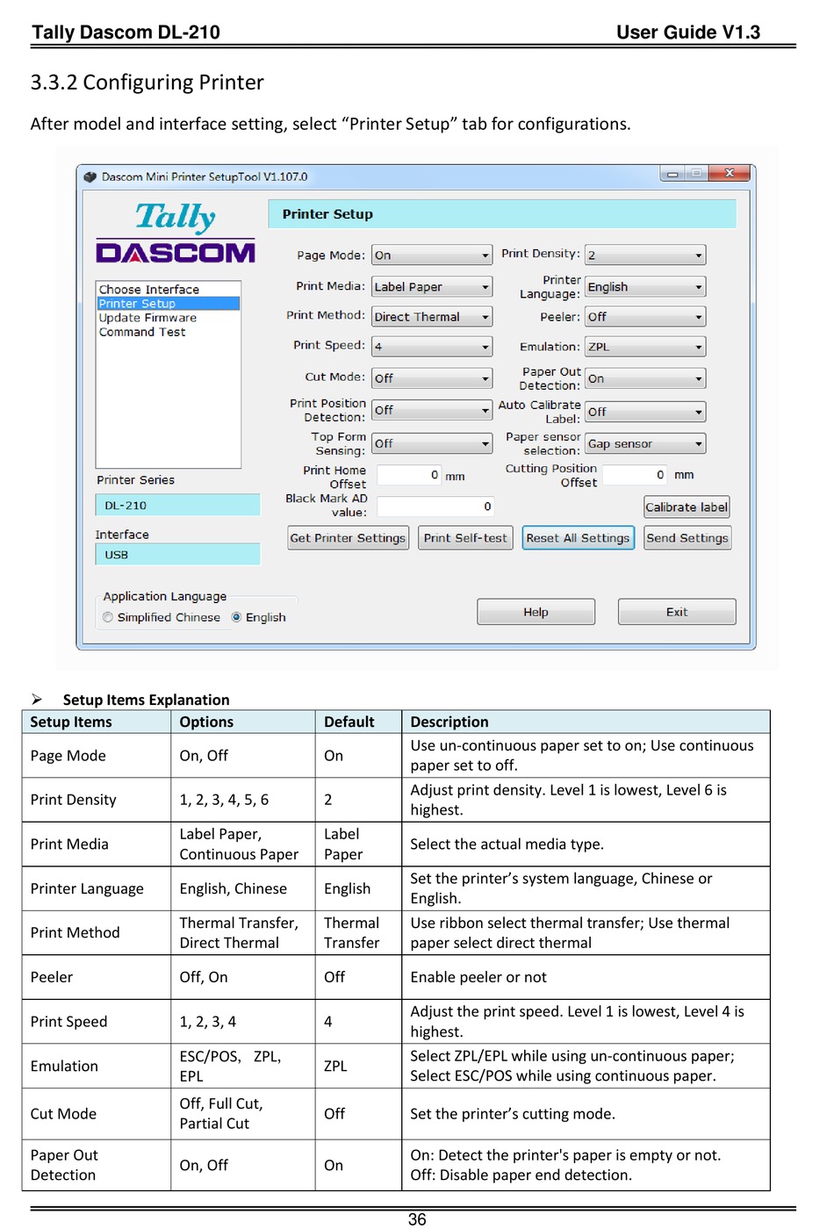Open the Print Speed dropdown
Screen dimensions: 834x1229
click(x=431, y=347)
